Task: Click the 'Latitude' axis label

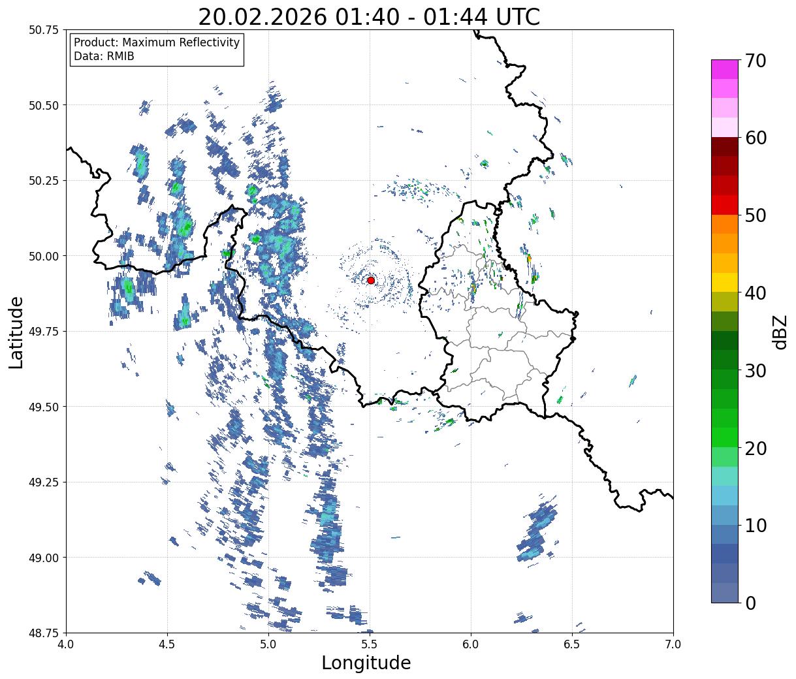Action: pyautogui.click(x=16, y=332)
